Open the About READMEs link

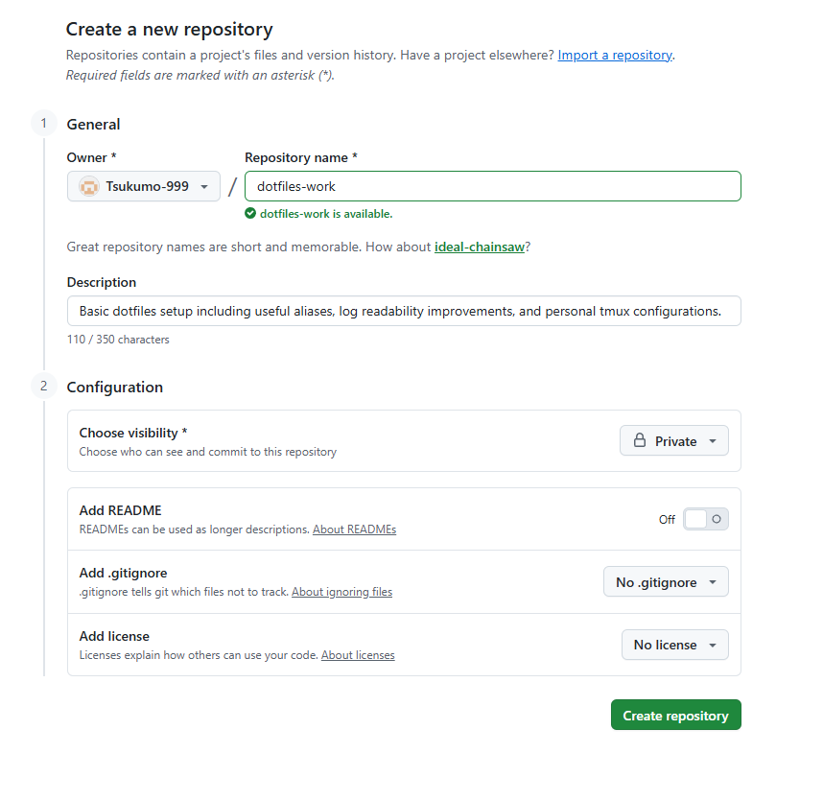coord(354,529)
